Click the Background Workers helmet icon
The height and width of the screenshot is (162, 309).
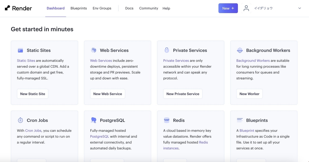[x=240, y=50]
